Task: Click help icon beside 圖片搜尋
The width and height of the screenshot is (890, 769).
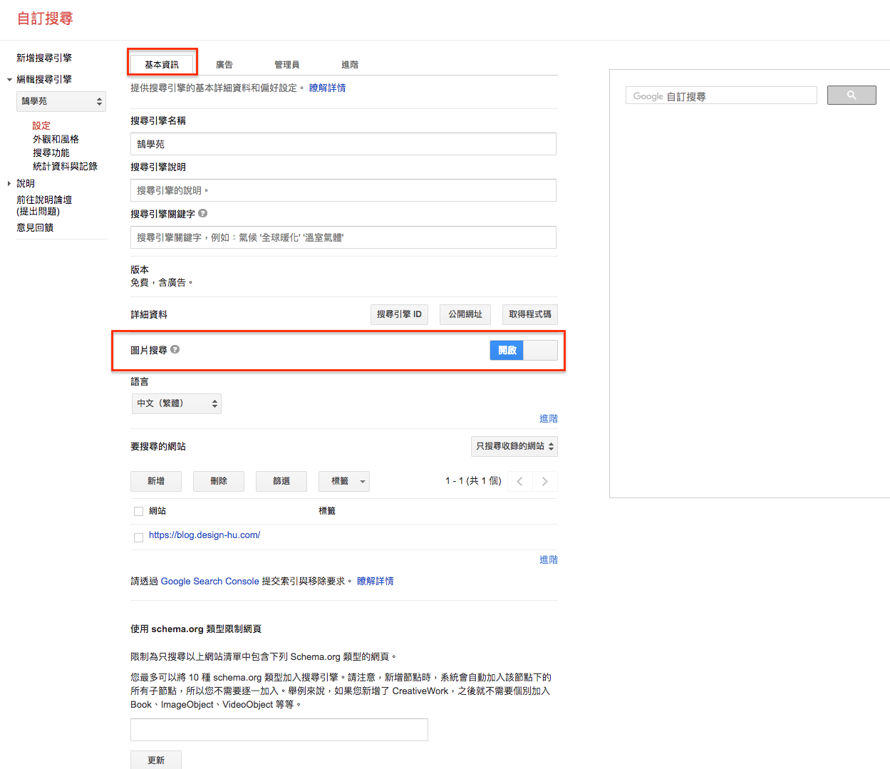Action: pyautogui.click(x=175, y=349)
